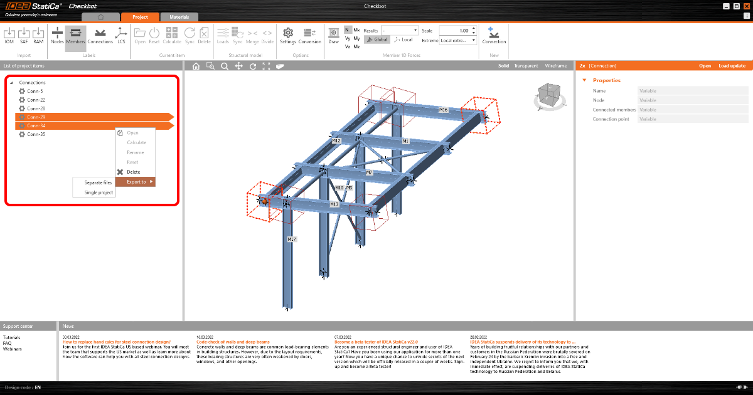The image size is (753, 395).
Task: Expand the Extreme dropdown list
Action: 458,40
